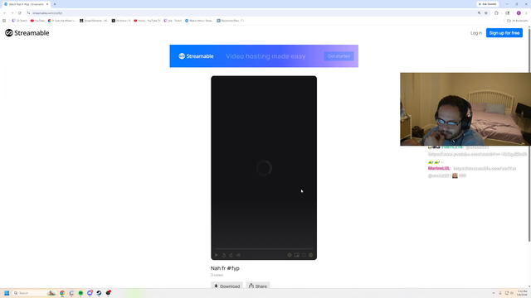531x298 pixels.
Task: Enable picture-in-picture mode in player
Action: click(297, 255)
